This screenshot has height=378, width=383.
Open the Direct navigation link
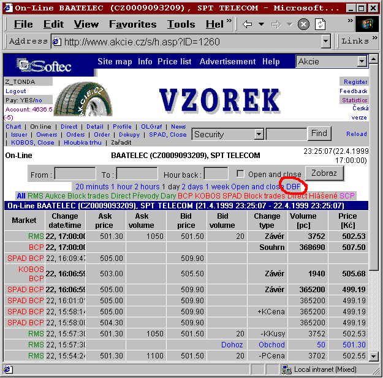point(69,126)
